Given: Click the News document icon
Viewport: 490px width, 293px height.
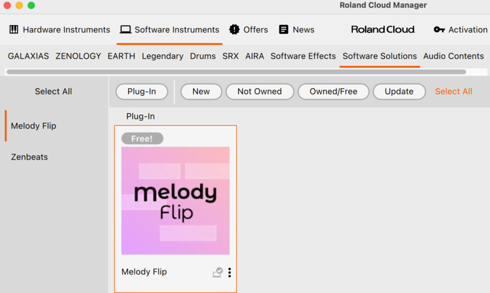Looking at the screenshot, I should (283, 30).
